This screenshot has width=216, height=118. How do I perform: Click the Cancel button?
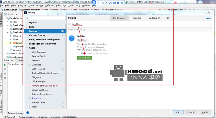pyautogui.click(x=191, y=112)
